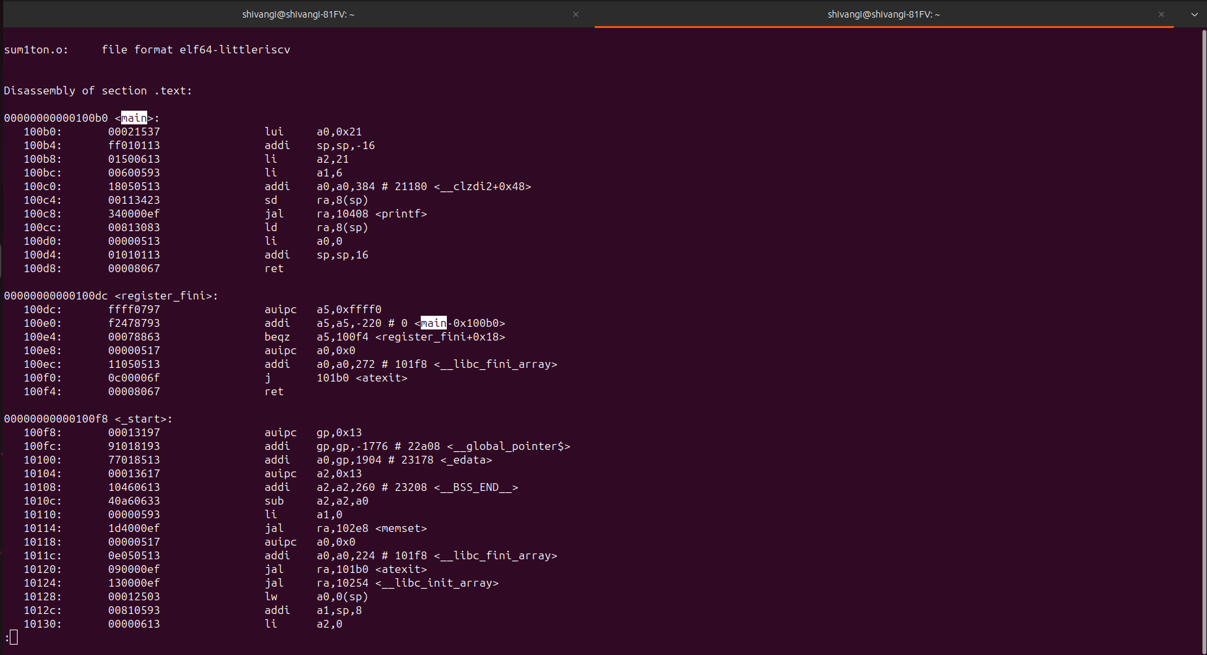
Task: Select the active right terminal tab
Action: [x=883, y=14]
